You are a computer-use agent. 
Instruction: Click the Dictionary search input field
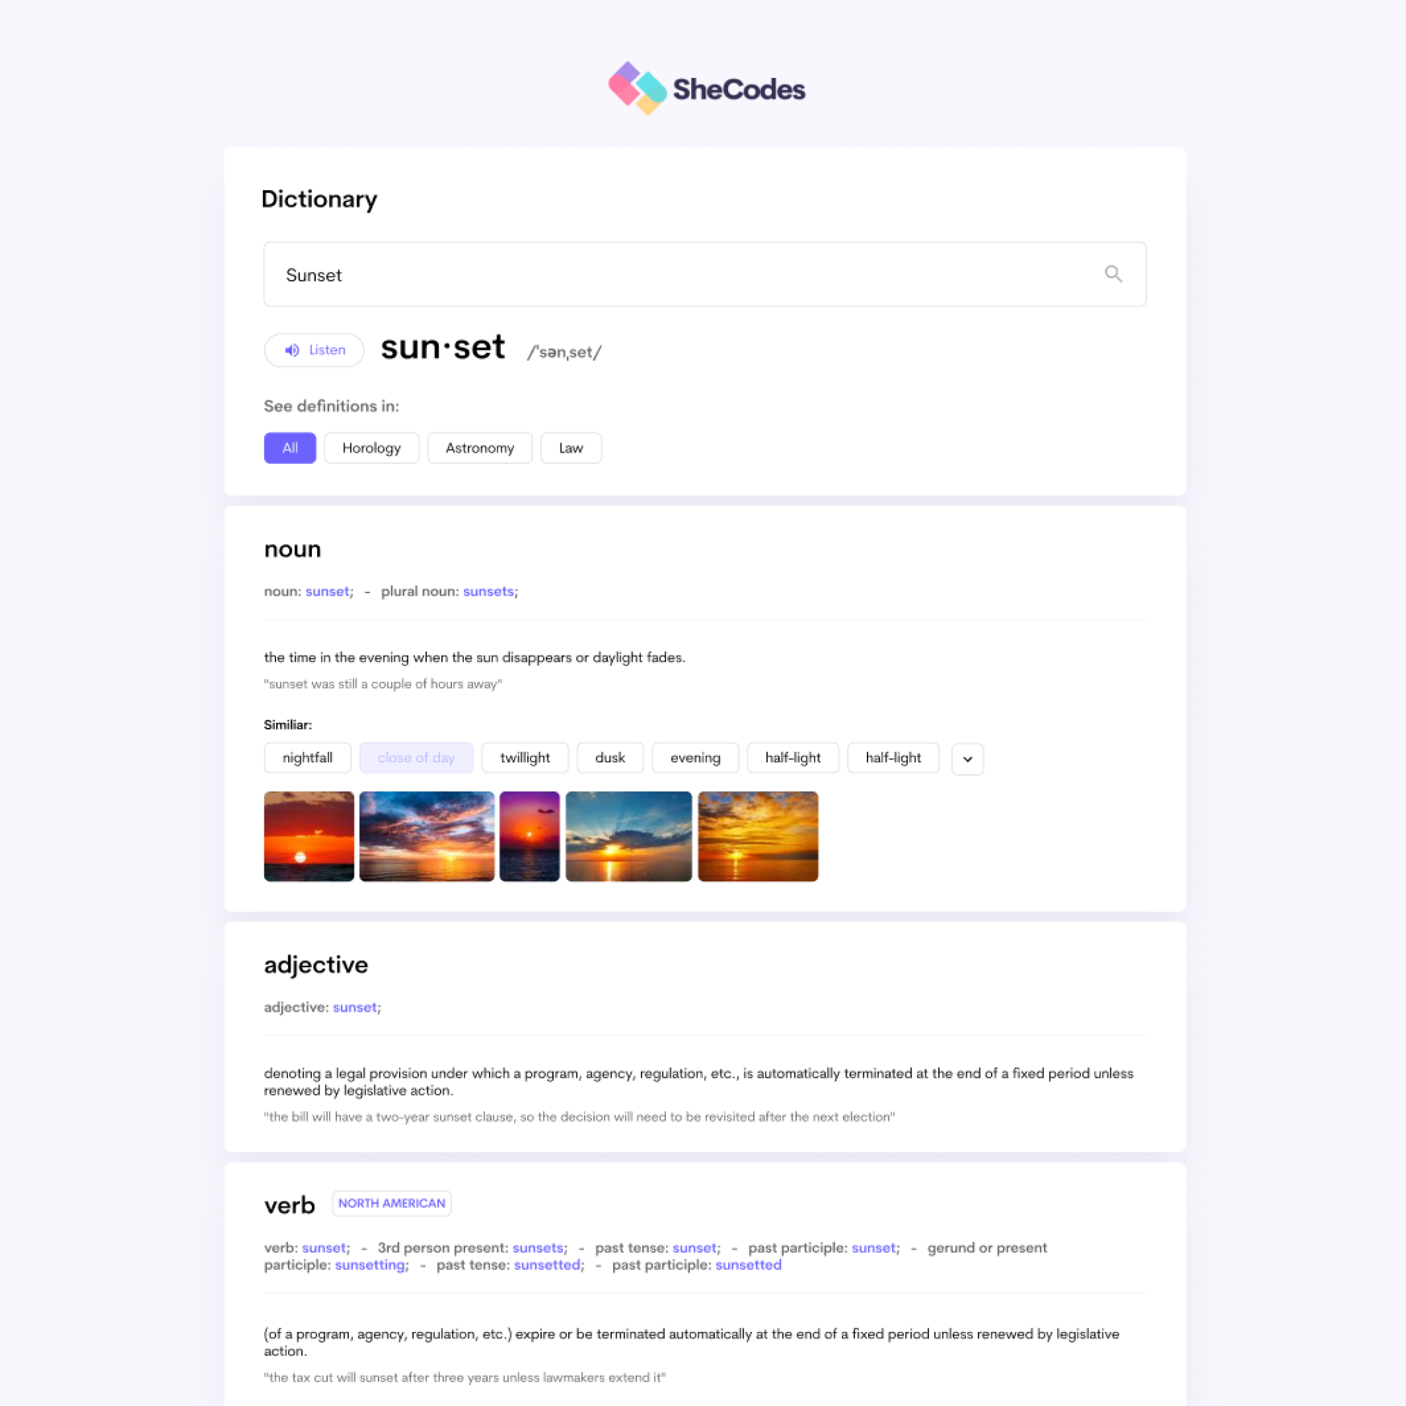click(702, 274)
